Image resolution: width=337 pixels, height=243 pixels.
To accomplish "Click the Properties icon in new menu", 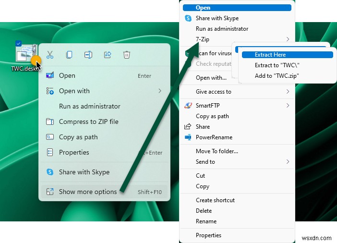I will click(x=50, y=152).
